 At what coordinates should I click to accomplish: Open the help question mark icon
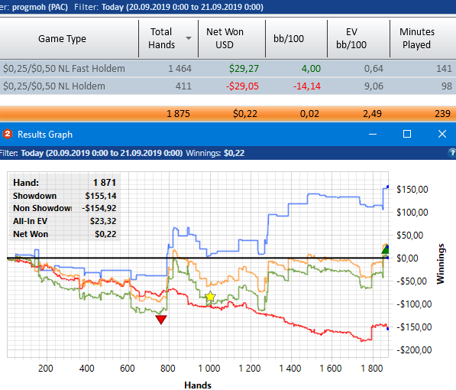point(452,153)
